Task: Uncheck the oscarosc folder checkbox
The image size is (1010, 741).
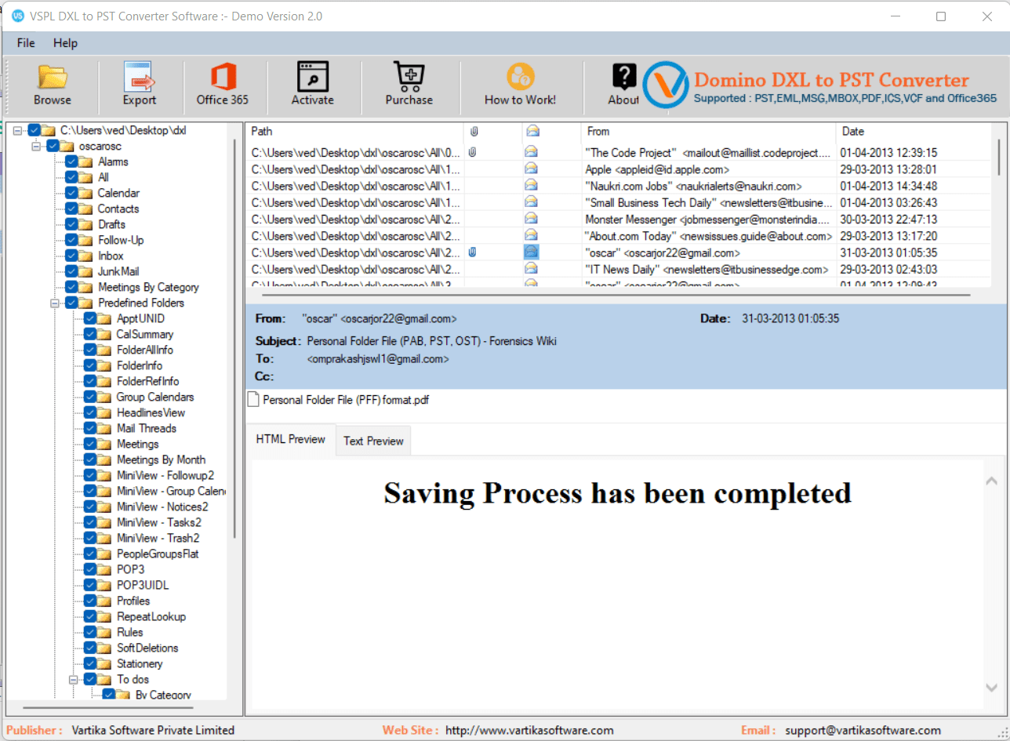Action: point(53,146)
